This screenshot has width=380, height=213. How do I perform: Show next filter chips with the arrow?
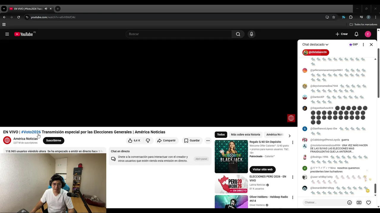coord(289,136)
